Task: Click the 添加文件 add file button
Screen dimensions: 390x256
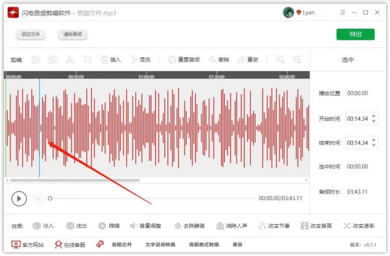Action: point(31,34)
